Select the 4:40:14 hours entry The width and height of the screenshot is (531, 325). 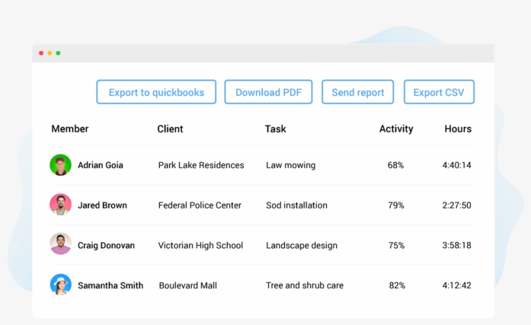click(x=457, y=165)
